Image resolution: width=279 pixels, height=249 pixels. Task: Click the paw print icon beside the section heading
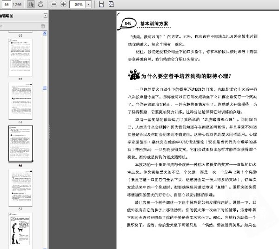134,75
